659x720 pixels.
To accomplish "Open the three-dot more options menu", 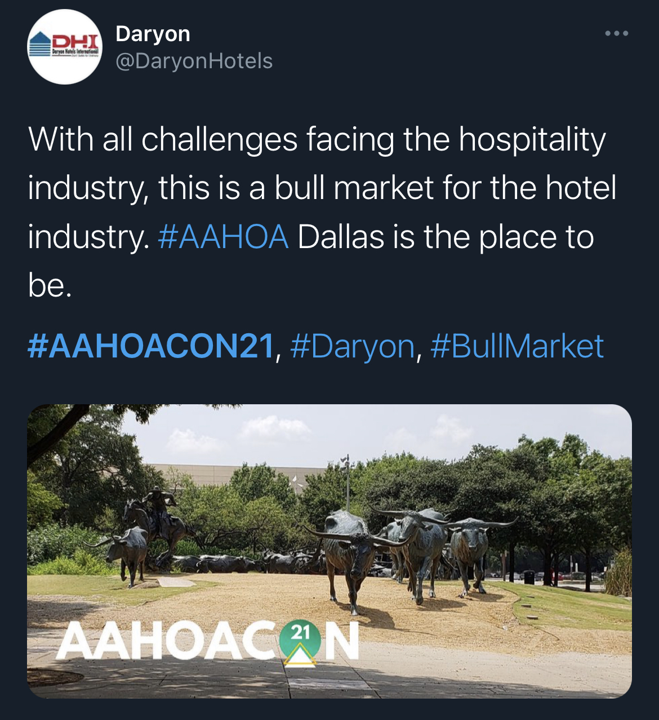I will (x=616, y=34).
